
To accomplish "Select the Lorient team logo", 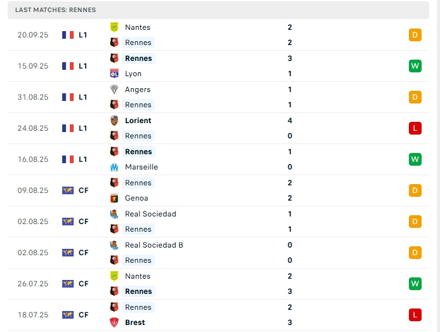I will click(114, 121).
